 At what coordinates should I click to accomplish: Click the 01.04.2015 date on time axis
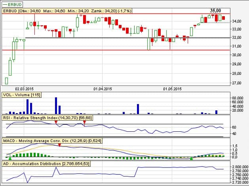(x=103, y=89)
